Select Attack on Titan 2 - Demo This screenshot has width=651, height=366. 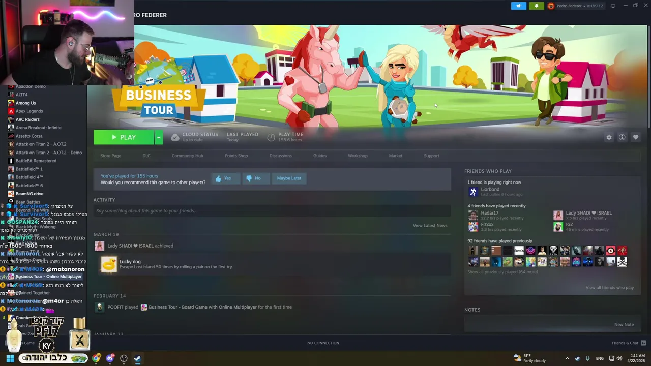[48, 152]
